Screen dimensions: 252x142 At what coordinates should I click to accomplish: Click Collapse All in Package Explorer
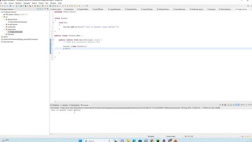coord(37,9)
